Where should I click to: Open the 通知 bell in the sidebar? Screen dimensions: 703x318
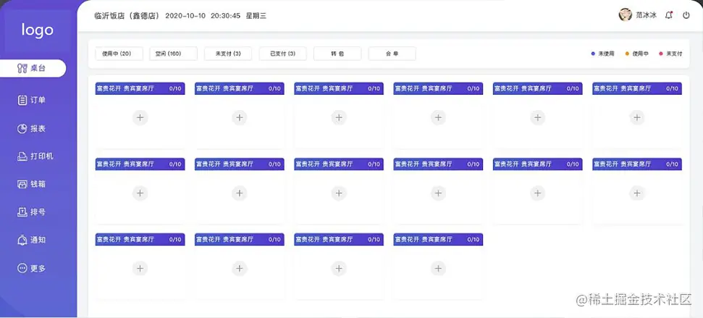(x=22, y=240)
